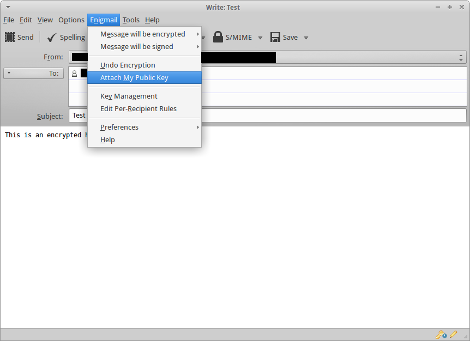Click the S/MIME button label
The height and width of the screenshot is (341, 470).
click(x=239, y=38)
